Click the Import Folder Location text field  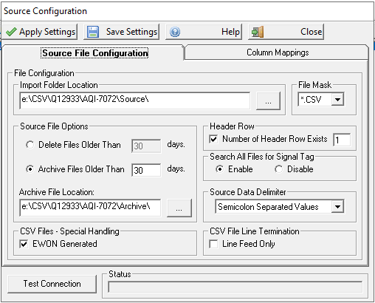135,101
